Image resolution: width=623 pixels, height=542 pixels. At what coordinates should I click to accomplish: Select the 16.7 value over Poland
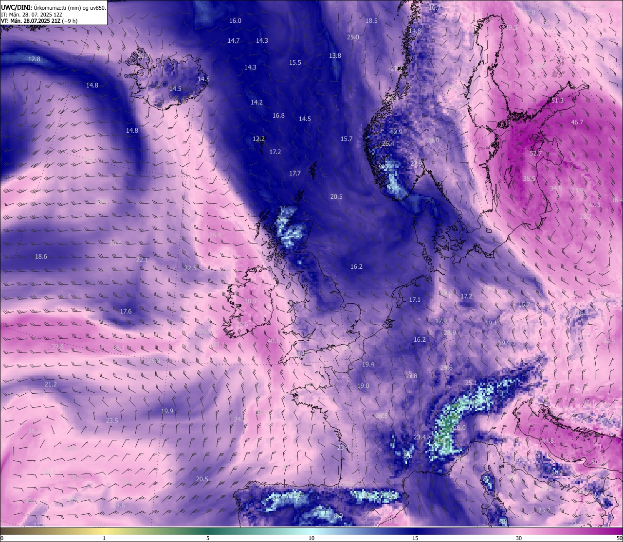524,304
